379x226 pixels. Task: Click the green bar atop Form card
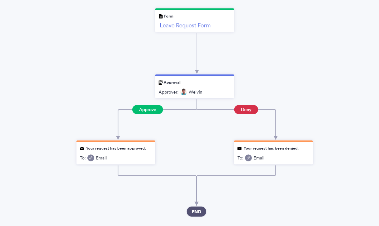pos(194,9)
